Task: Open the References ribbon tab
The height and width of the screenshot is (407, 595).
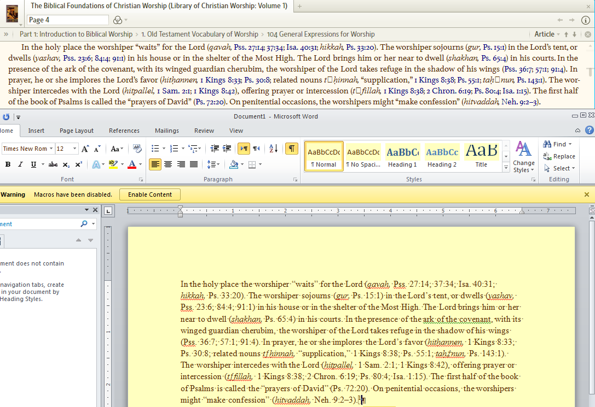Action: pyautogui.click(x=124, y=131)
